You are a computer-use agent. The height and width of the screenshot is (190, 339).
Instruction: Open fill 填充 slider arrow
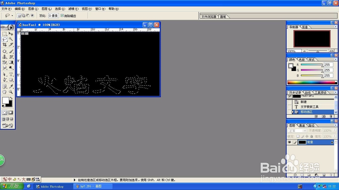click(x=335, y=136)
